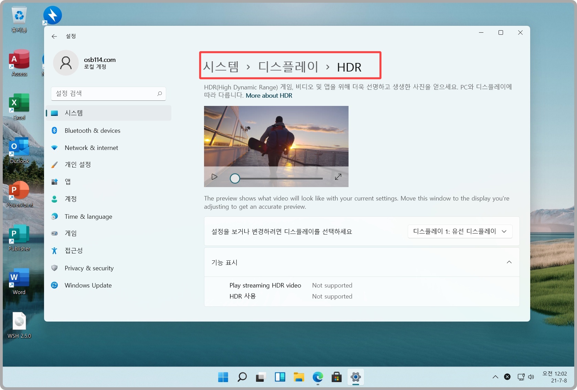Open the 디스플레이 1 display selector dropdown

click(x=459, y=231)
